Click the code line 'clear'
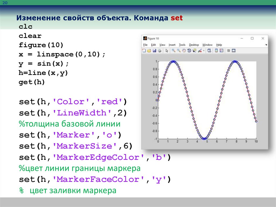The height and width of the screenshot is (207, 276). 30,36
